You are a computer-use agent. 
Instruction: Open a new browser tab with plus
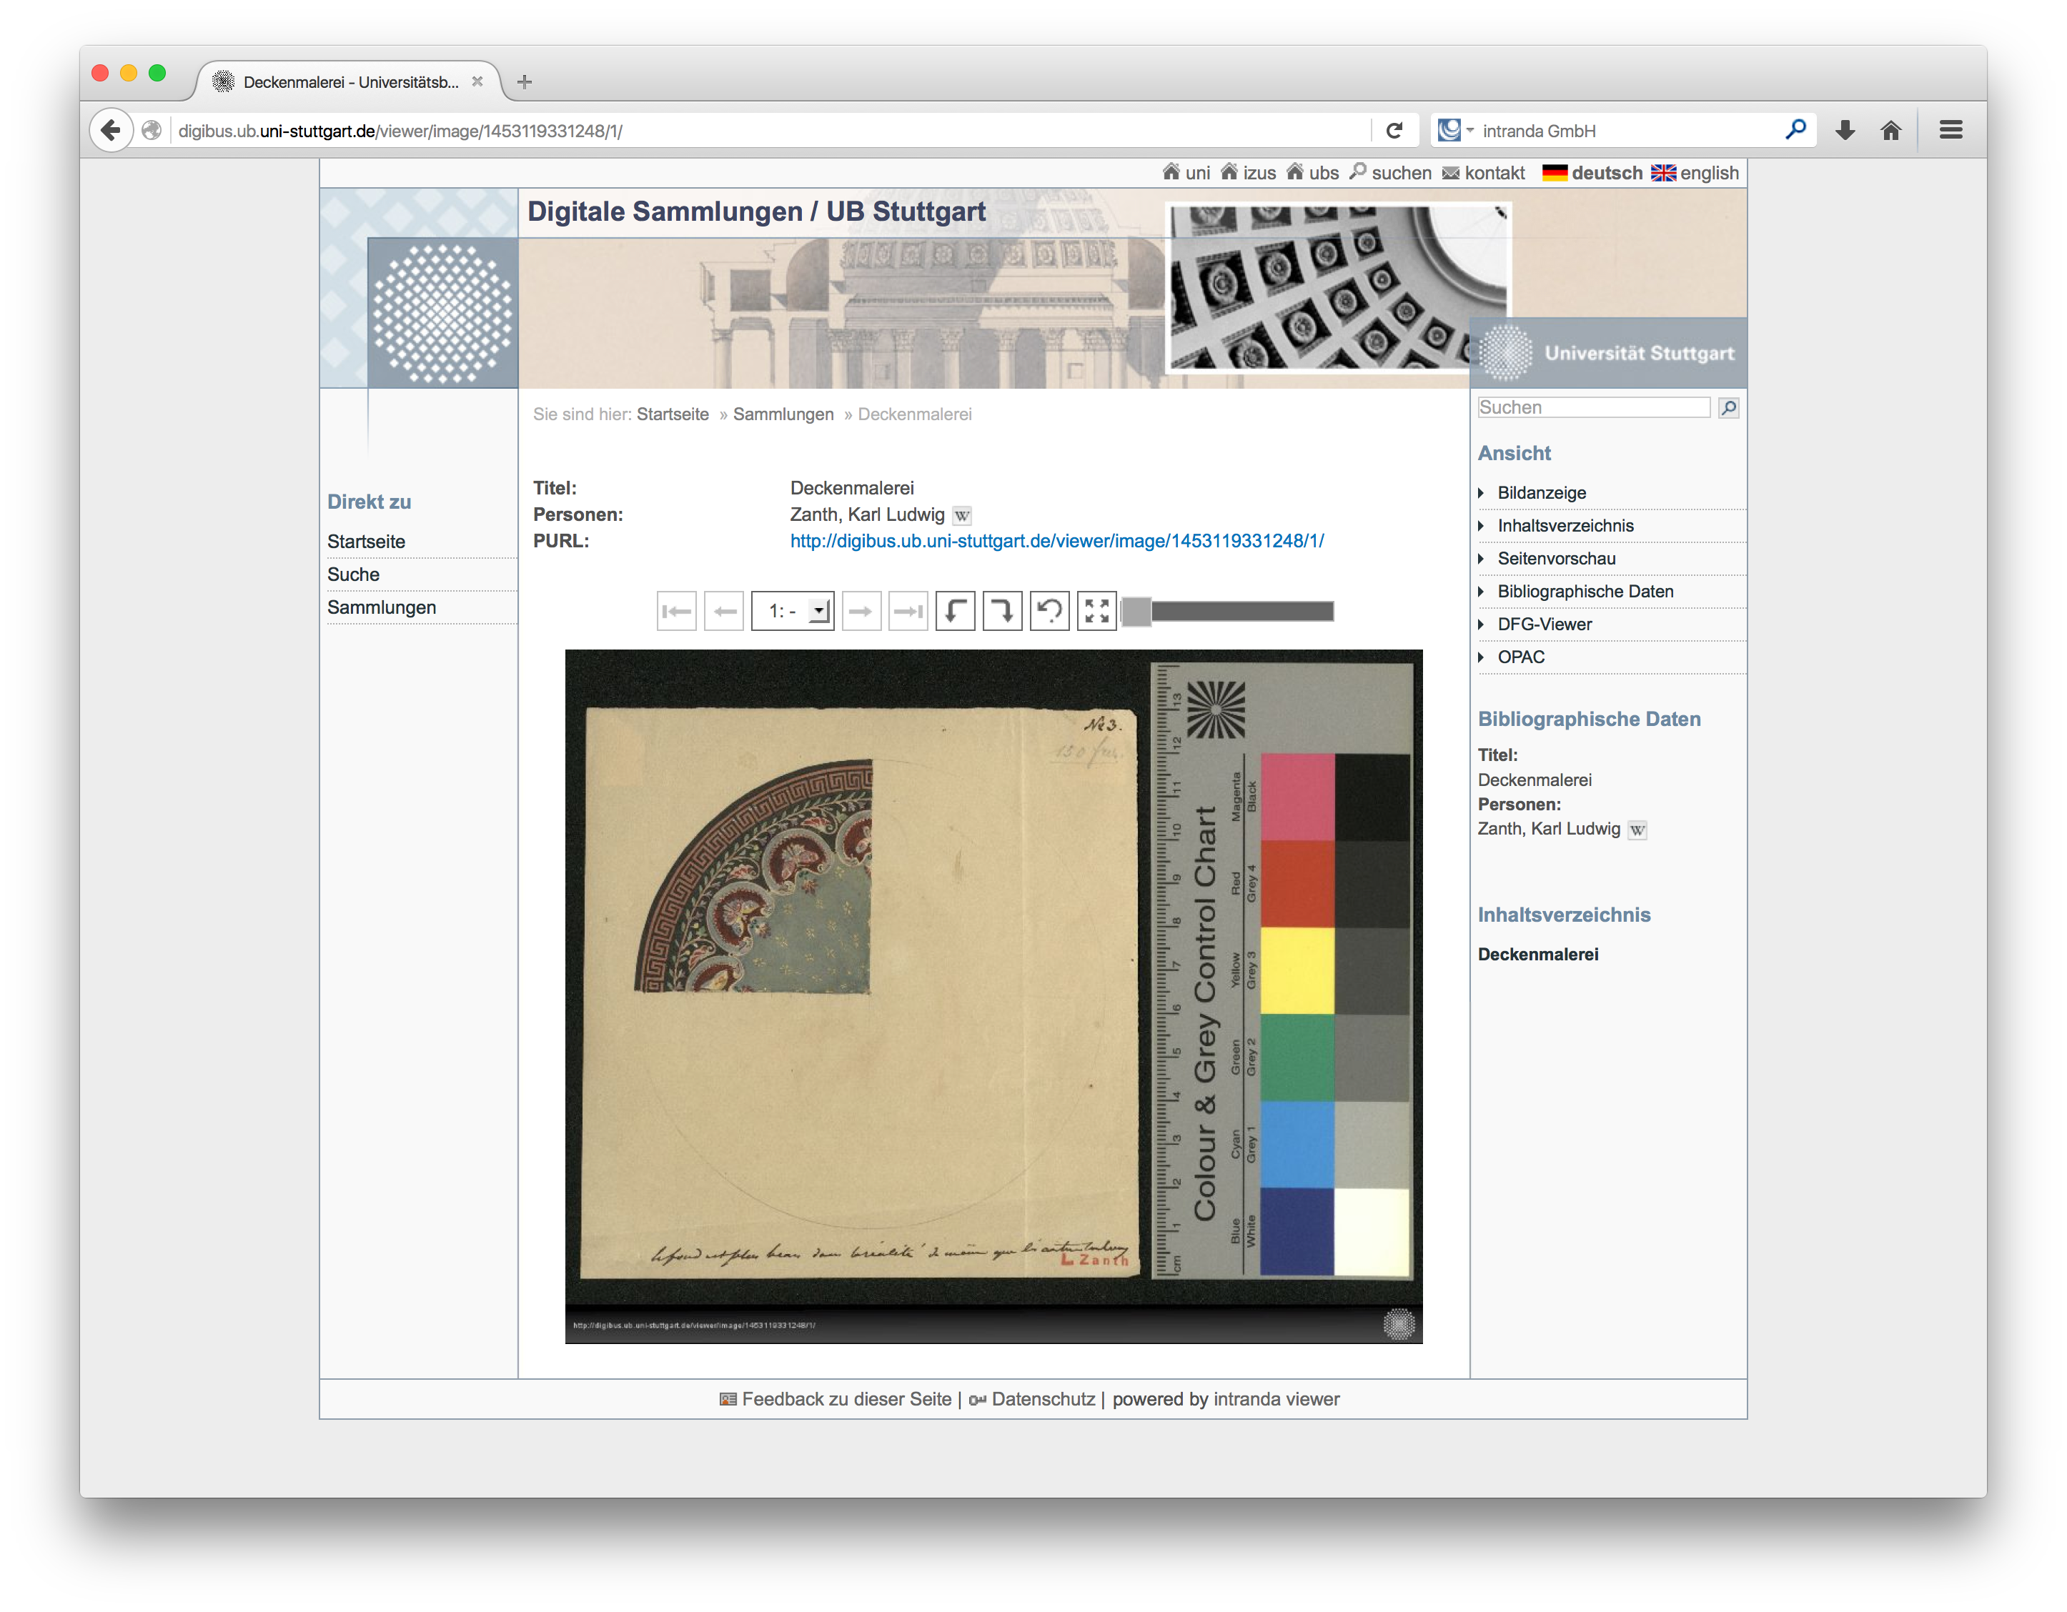pos(525,82)
